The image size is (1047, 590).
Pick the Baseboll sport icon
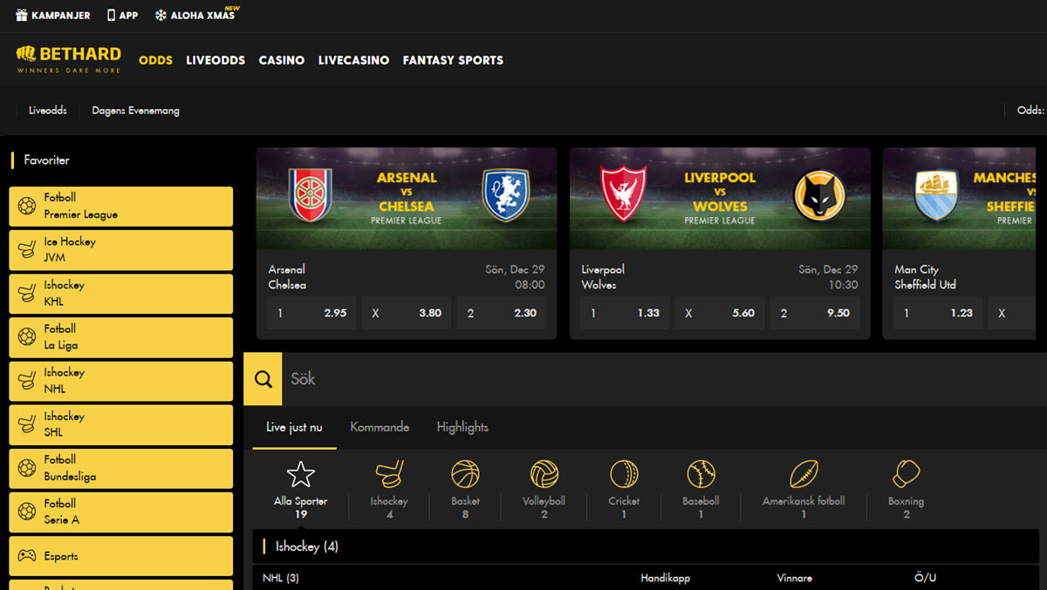point(701,475)
